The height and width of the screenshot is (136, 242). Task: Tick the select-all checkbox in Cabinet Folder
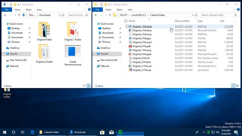pos(126,21)
